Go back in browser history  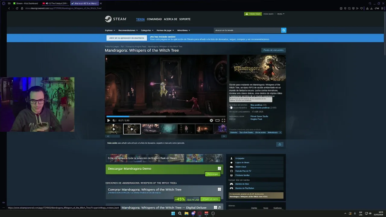[9, 8]
